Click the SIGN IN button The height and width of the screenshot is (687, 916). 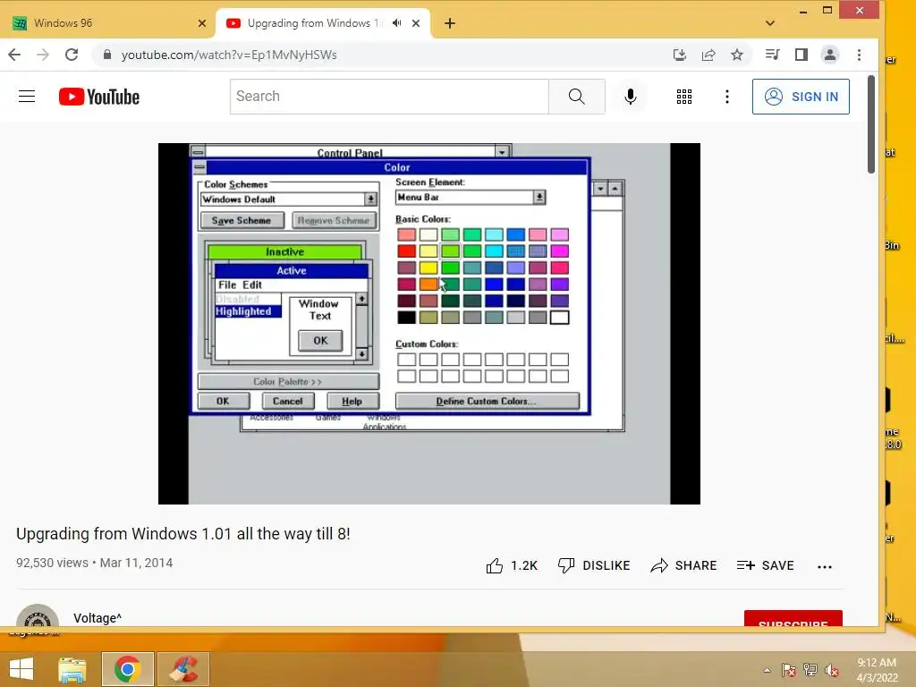pyautogui.click(x=801, y=97)
